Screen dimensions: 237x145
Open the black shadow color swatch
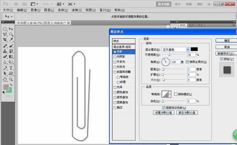(194, 49)
